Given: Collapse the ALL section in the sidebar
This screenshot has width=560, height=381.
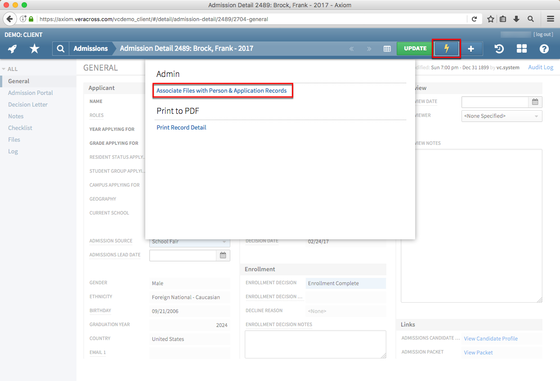Looking at the screenshot, I should pyautogui.click(x=4, y=69).
